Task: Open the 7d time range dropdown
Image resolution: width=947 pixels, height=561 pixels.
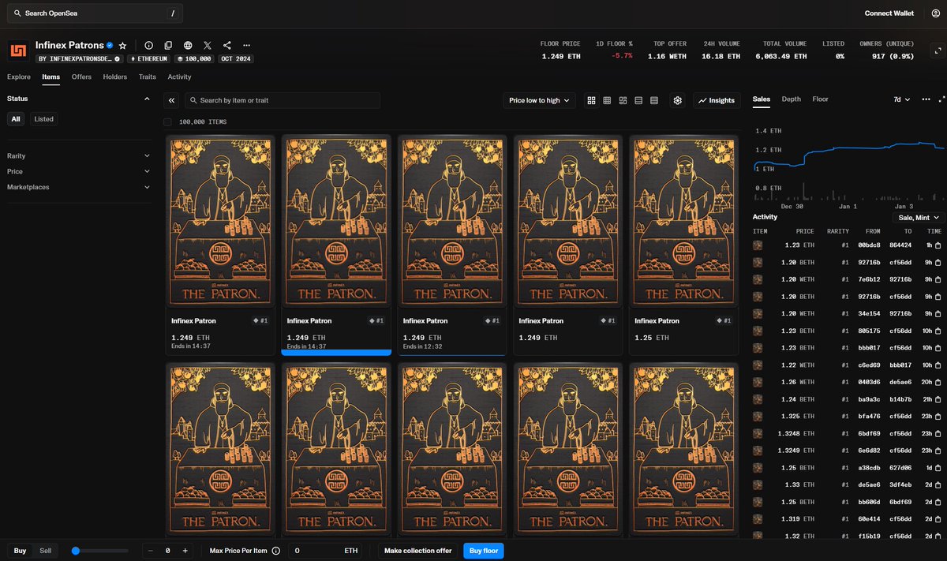Action: [x=901, y=99]
